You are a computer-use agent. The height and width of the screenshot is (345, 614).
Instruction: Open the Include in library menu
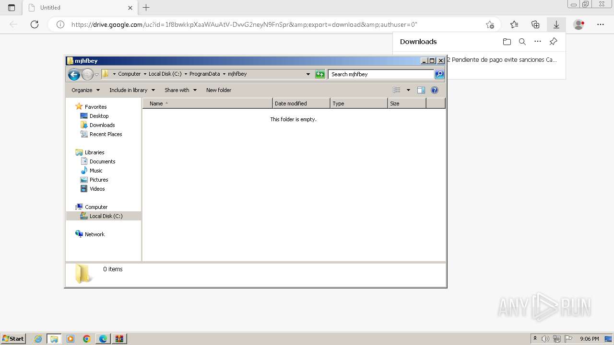pyautogui.click(x=132, y=90)
